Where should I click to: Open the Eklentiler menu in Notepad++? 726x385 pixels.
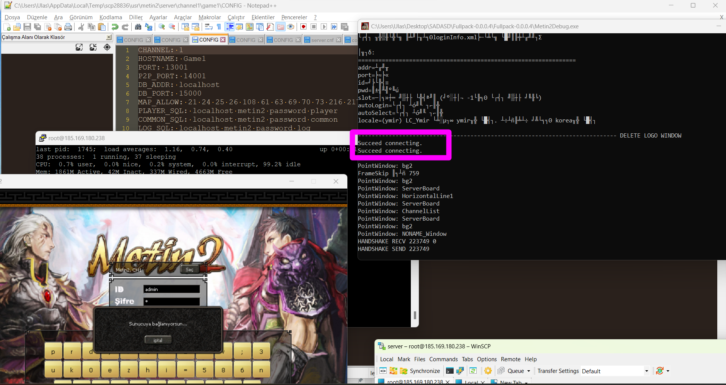pyautogui.click(x=263, y=17)
